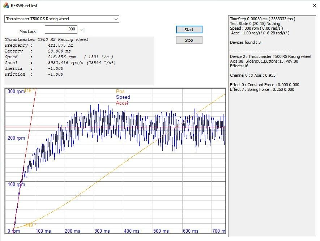Open the Thrustmaster T500 RS device dropdown
Viewport: 320px width, 241px height.
[61, 19]
